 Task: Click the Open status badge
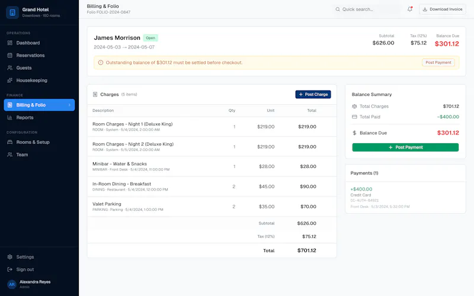coord(150,38)
